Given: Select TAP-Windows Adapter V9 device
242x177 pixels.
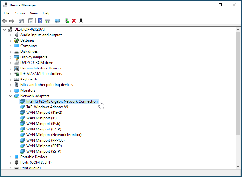Looking at the screenshot, I should tap(47, 107).
